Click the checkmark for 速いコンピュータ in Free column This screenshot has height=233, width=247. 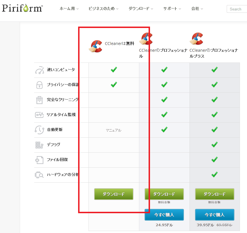click(114, 70)
